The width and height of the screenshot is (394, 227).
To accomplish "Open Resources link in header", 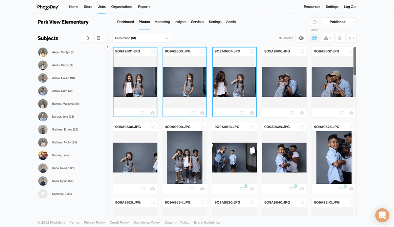I will pos(312,7).
